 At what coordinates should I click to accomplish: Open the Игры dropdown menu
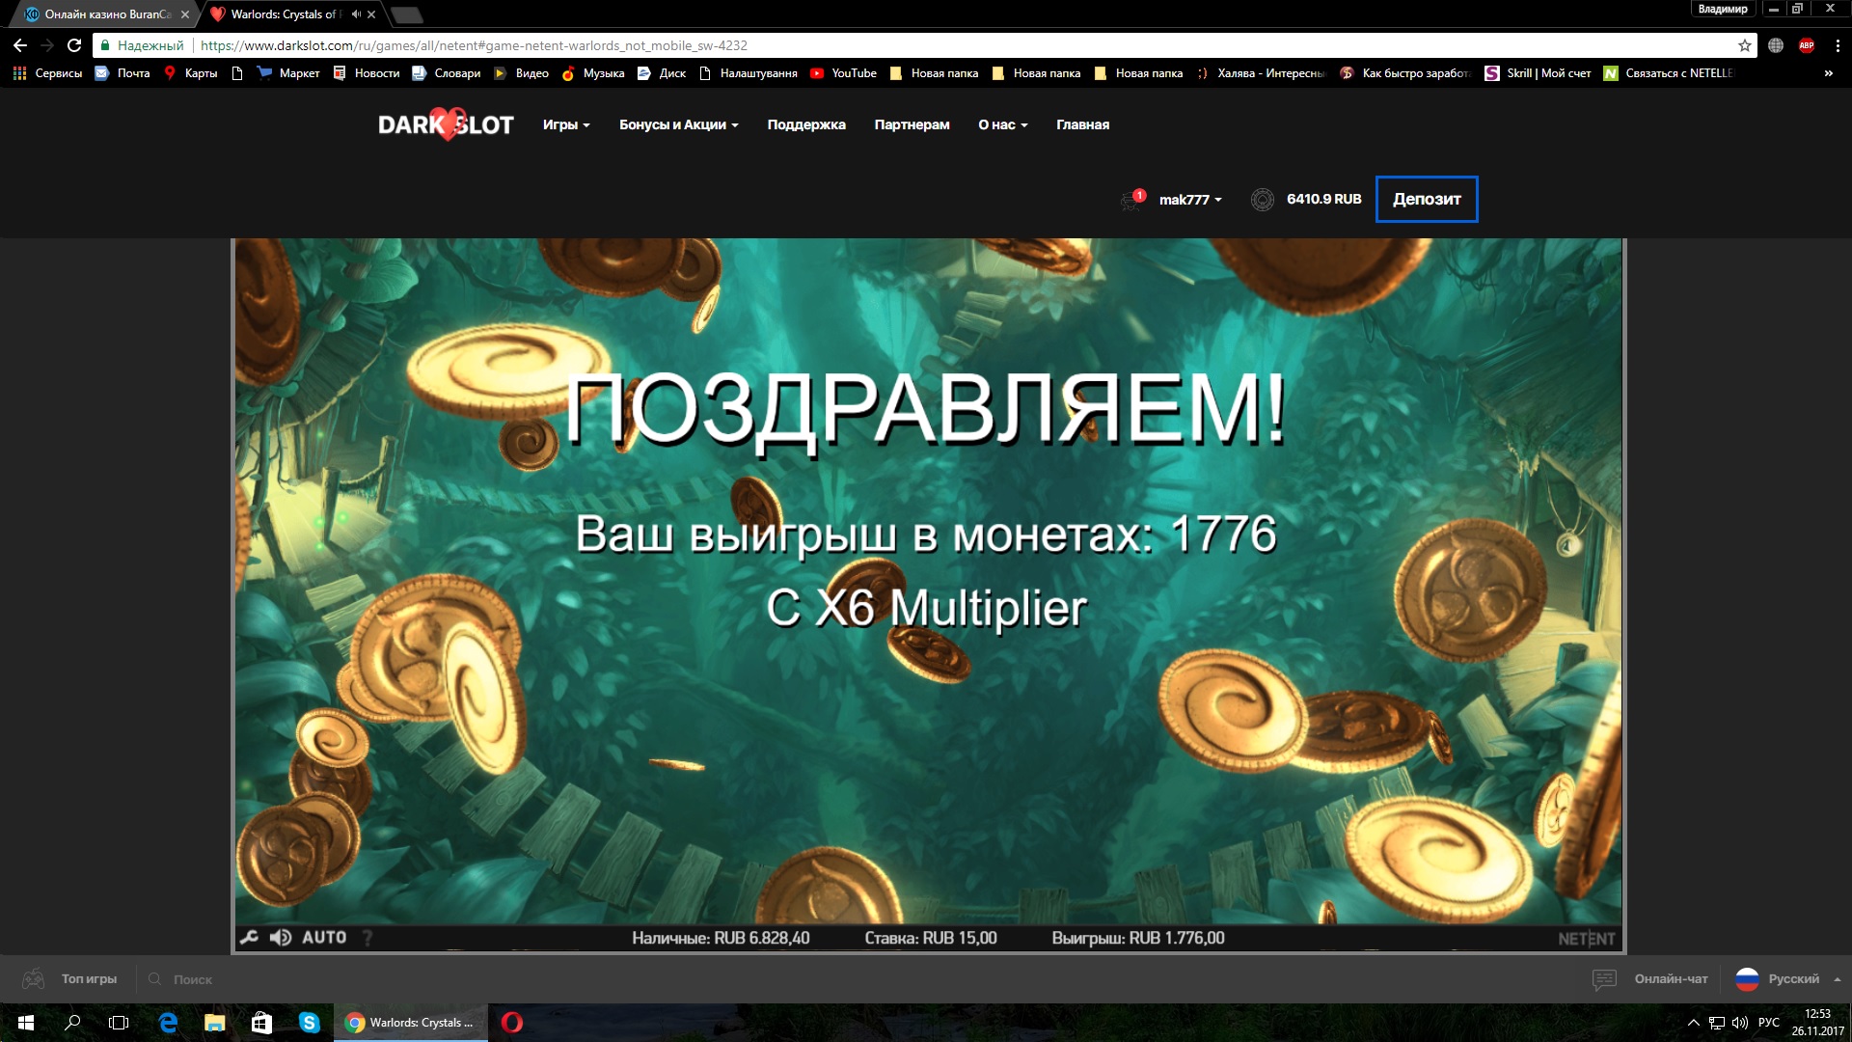[x=566, y=124]
